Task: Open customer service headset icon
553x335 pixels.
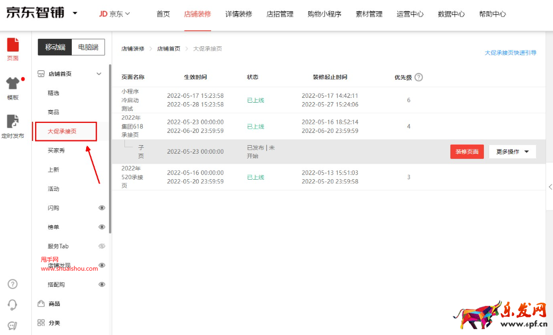Action: click(13, 305)
